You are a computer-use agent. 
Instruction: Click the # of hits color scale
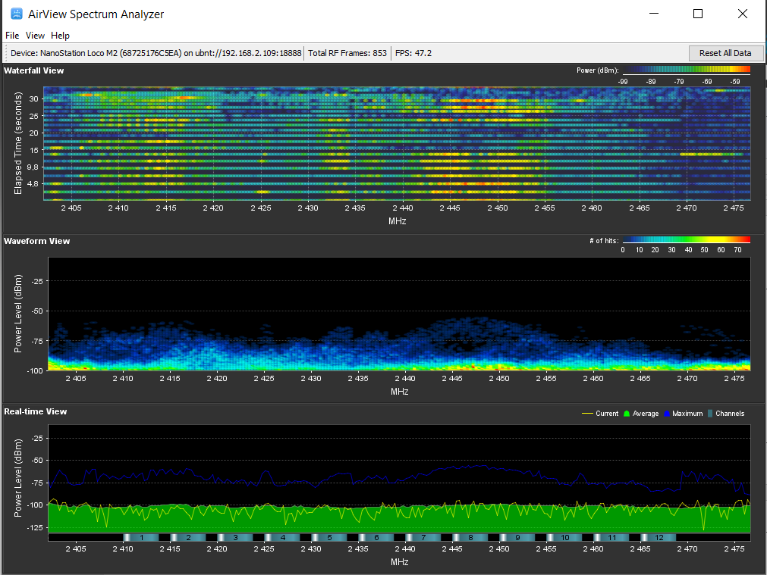[687, 240]
